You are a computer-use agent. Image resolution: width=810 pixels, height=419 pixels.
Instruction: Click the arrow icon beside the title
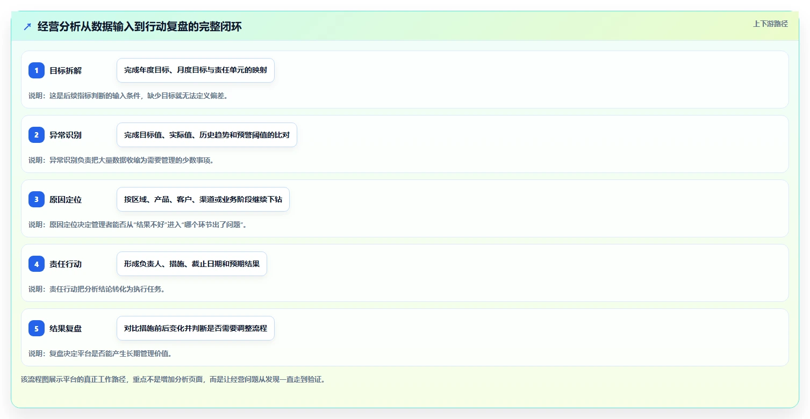click(27, 26)
